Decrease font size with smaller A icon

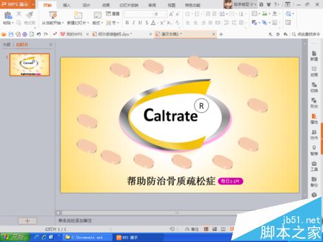(178, 14)
